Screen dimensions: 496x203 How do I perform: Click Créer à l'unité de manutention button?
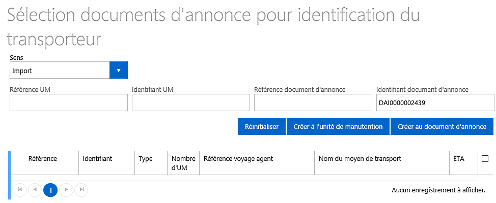(x=338, y=126)
